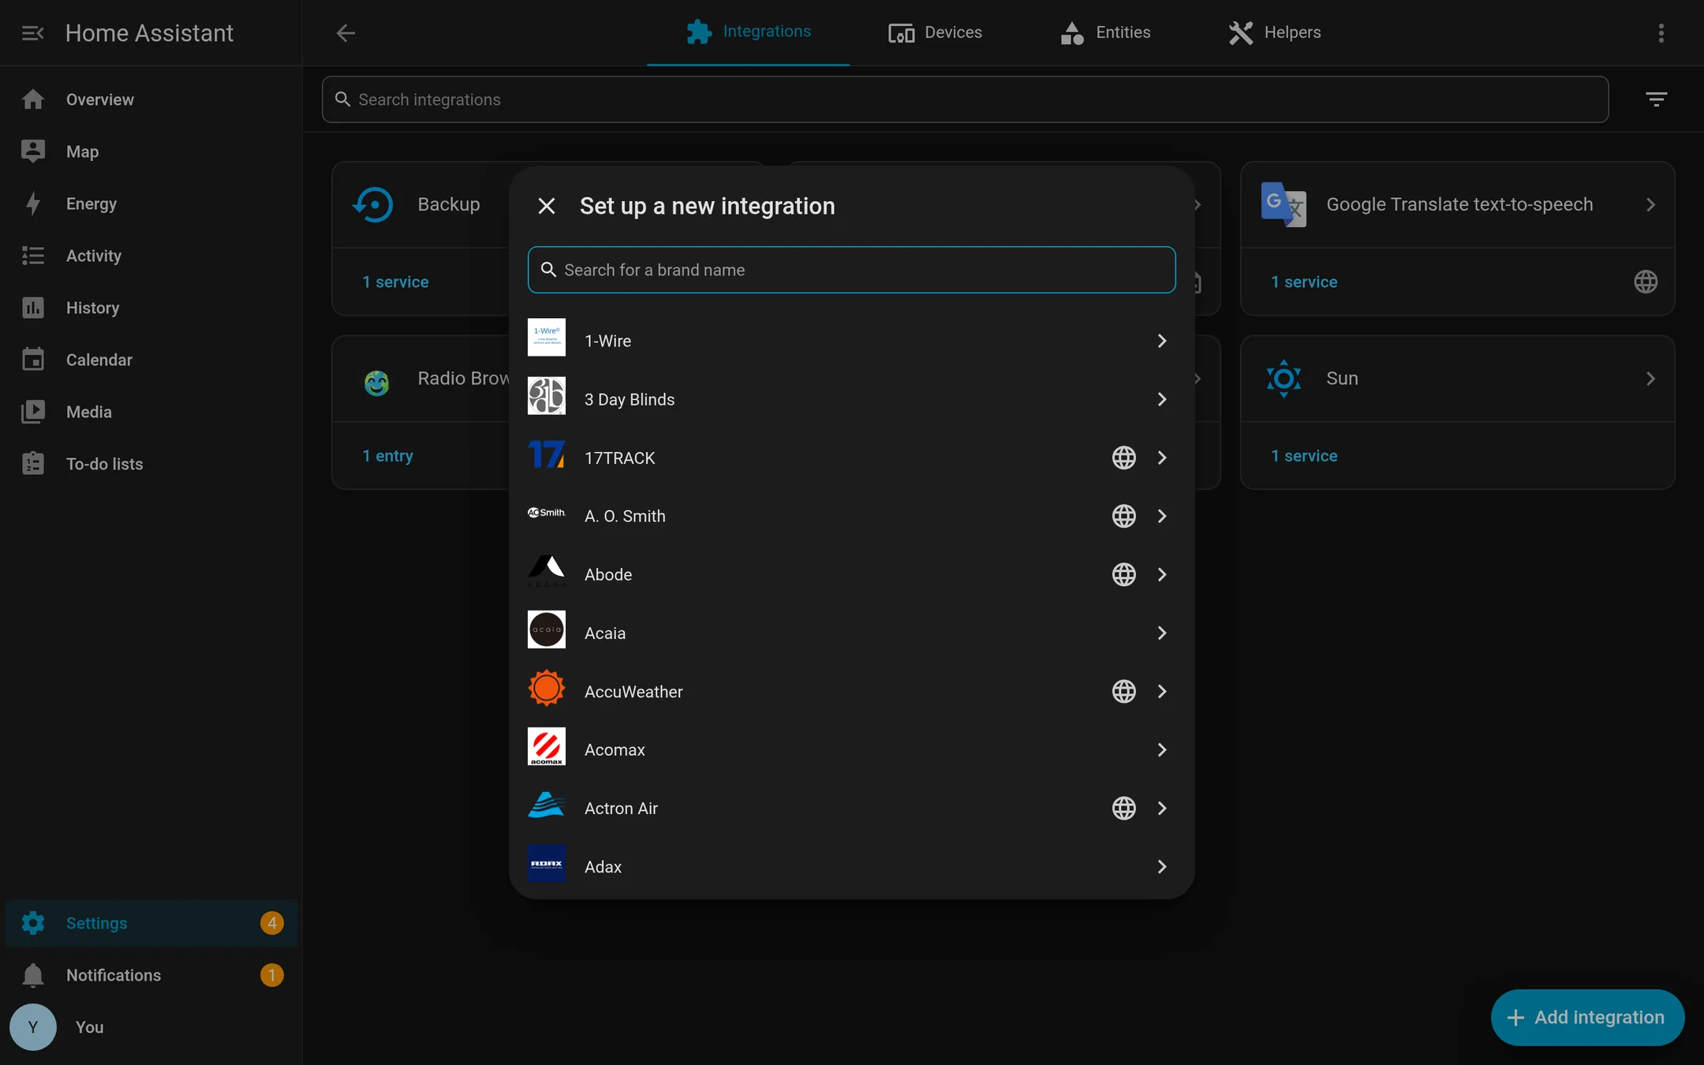Click the Adax logo

[547, 863]
